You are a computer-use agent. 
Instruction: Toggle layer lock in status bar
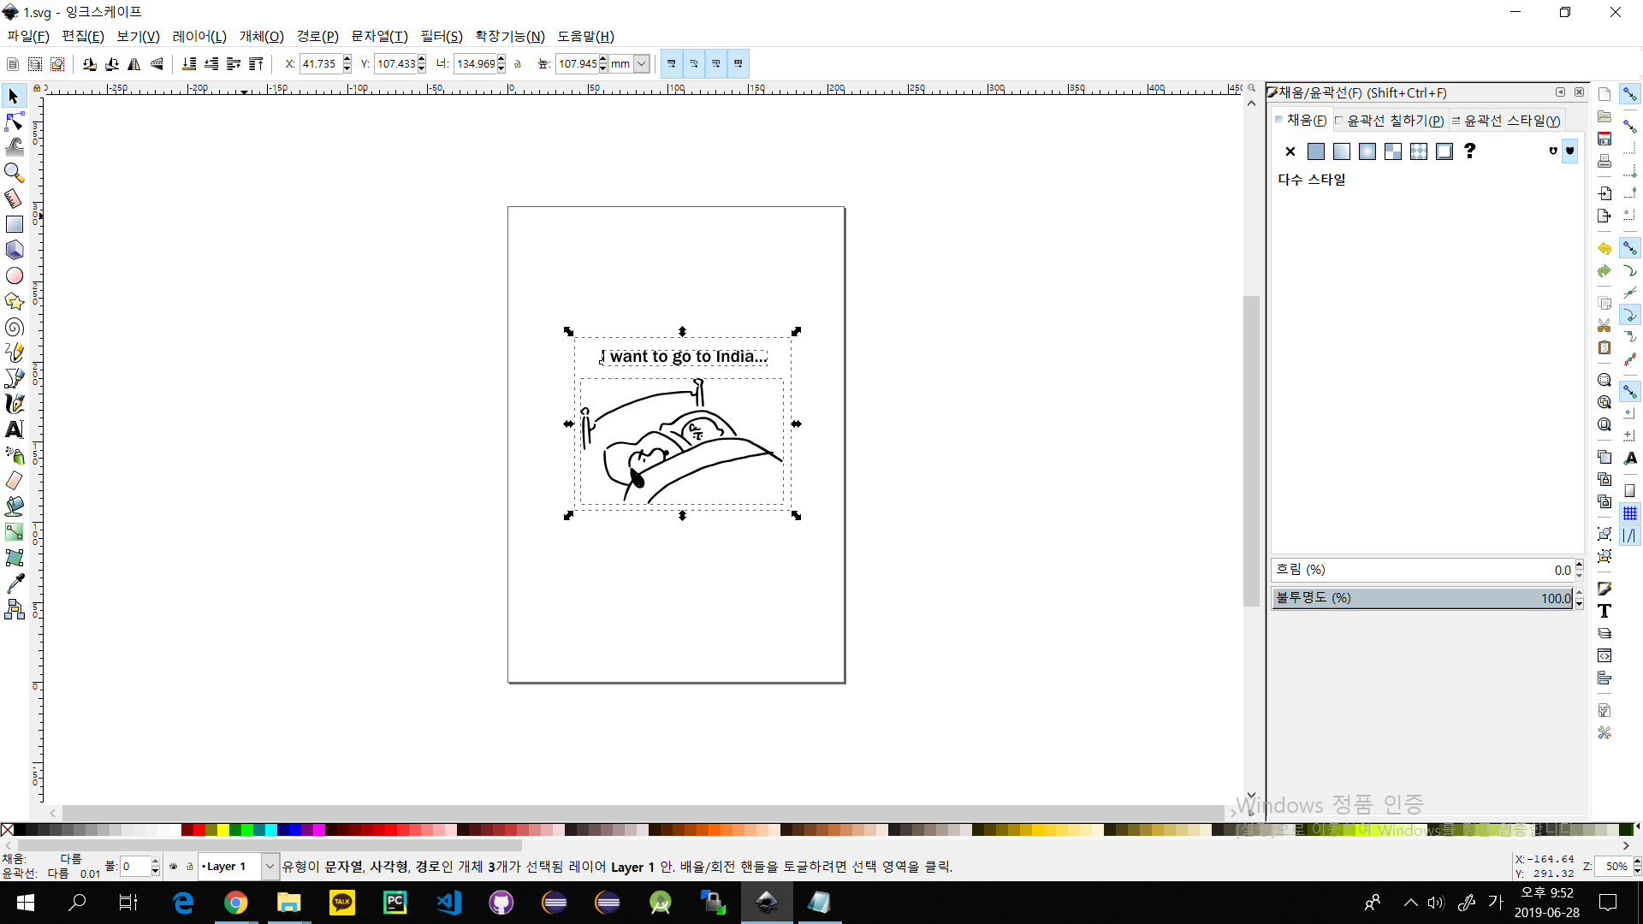coord(190,867)
